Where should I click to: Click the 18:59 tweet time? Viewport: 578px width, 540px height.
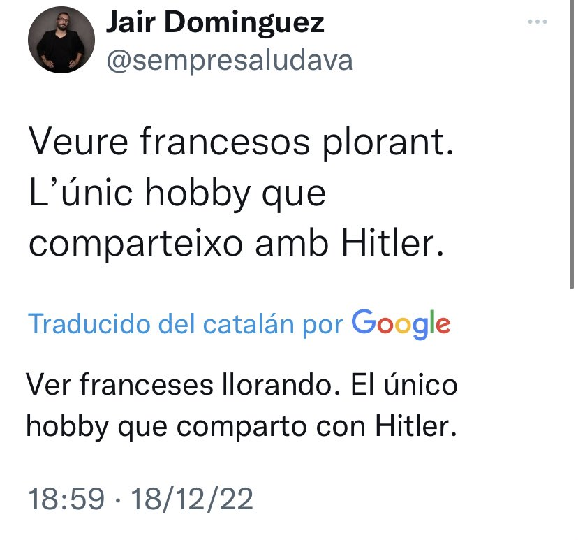coord(66,499)
